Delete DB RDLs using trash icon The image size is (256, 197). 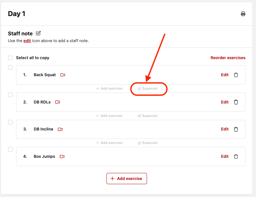[236, 102]
